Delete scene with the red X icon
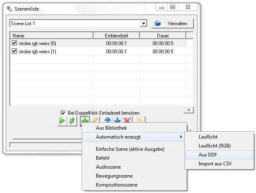The width and height of the screenshot is (256, 193). (x=127, y=120)
